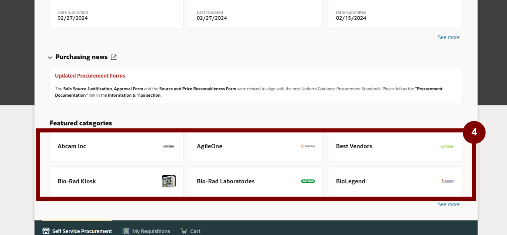Go to the Cart tab
Screen dimensions: 507x235
191,231
